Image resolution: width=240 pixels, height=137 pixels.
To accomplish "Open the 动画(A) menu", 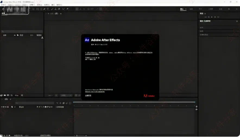I will coord(39,5).
